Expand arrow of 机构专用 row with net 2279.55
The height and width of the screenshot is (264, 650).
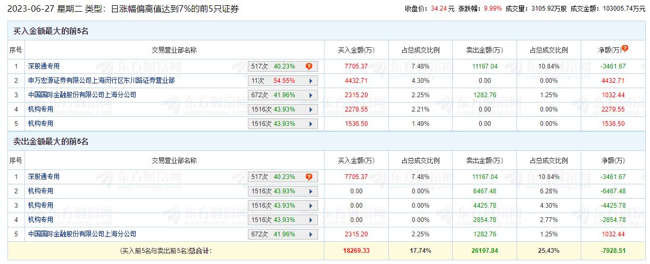(x=310, y=109)
